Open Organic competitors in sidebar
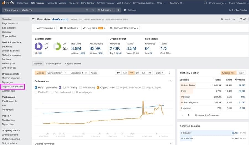Image resolution: width=249 pixels, height=145 pixels. pos(12,87)
